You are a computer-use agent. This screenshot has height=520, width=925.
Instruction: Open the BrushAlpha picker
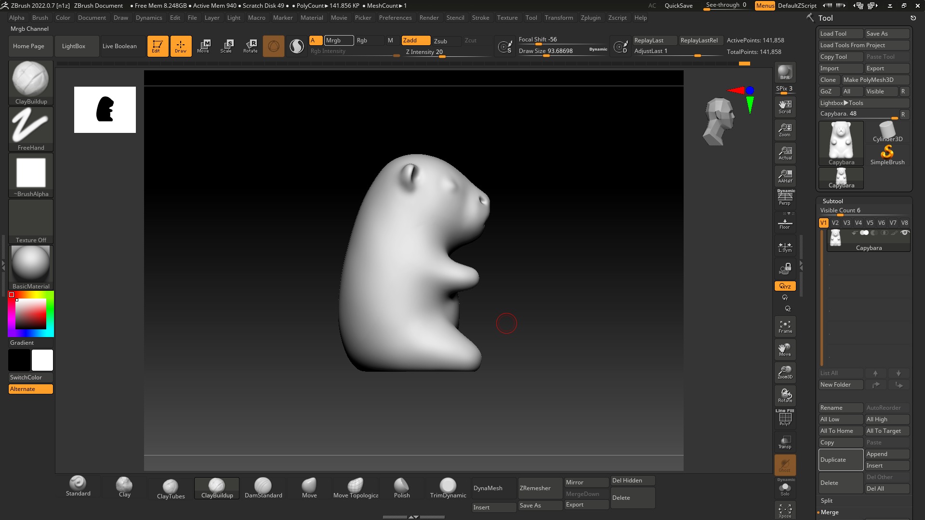click(x=31, y=175)
